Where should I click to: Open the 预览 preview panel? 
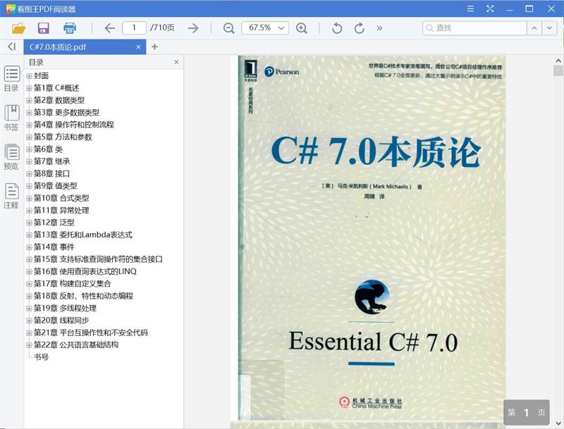(11, 156)
